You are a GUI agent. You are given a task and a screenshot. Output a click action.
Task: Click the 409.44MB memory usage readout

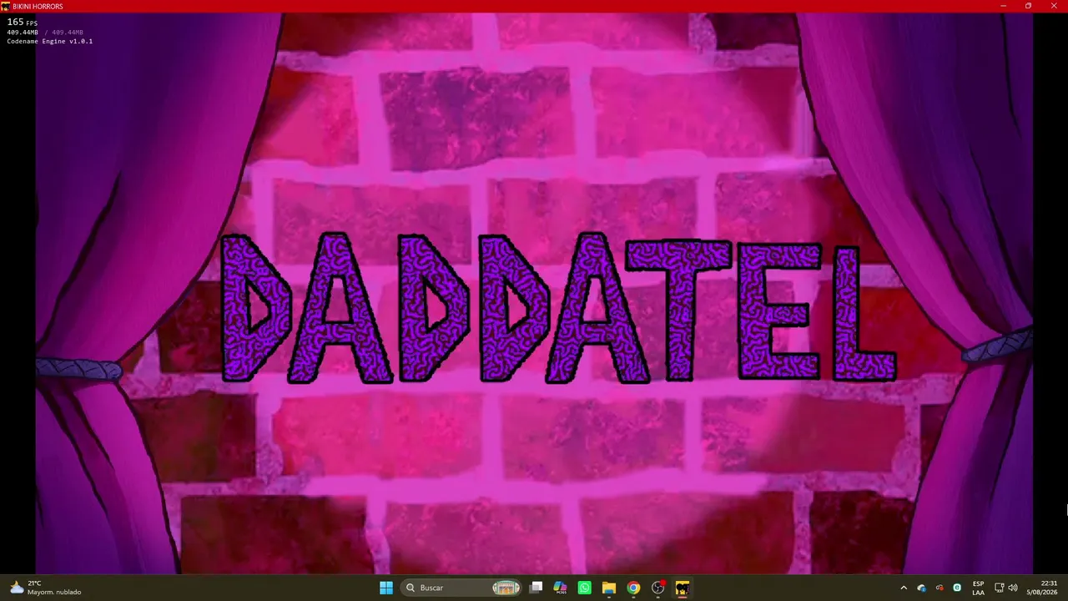click(x=23, y=33)
